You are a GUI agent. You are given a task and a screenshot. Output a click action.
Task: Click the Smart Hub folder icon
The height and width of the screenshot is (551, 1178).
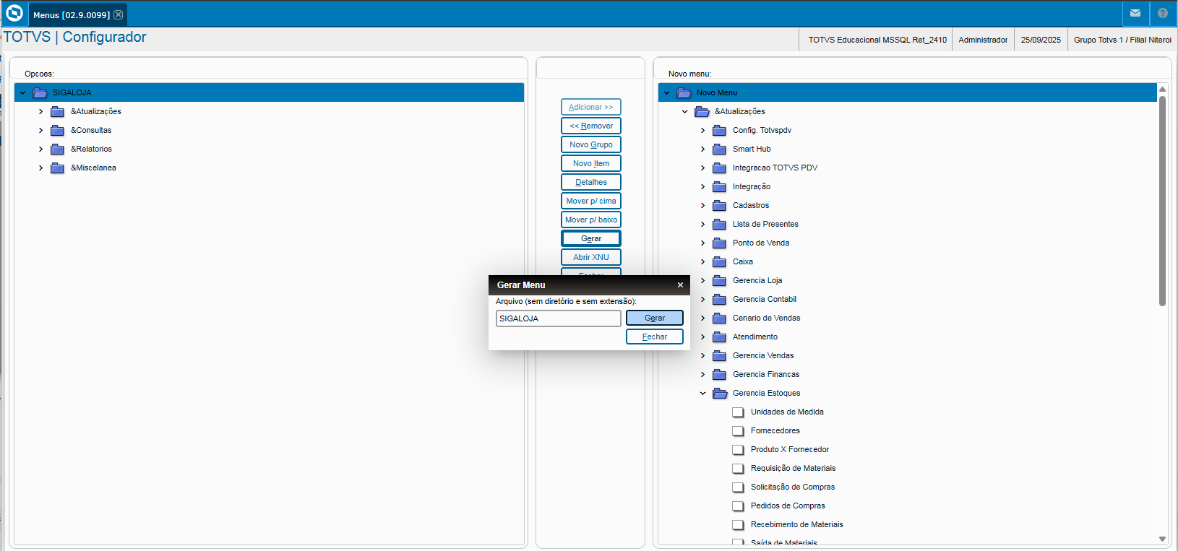719,149
